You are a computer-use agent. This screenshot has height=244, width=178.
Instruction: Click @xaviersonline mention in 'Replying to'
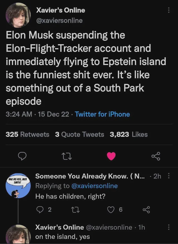95,186
